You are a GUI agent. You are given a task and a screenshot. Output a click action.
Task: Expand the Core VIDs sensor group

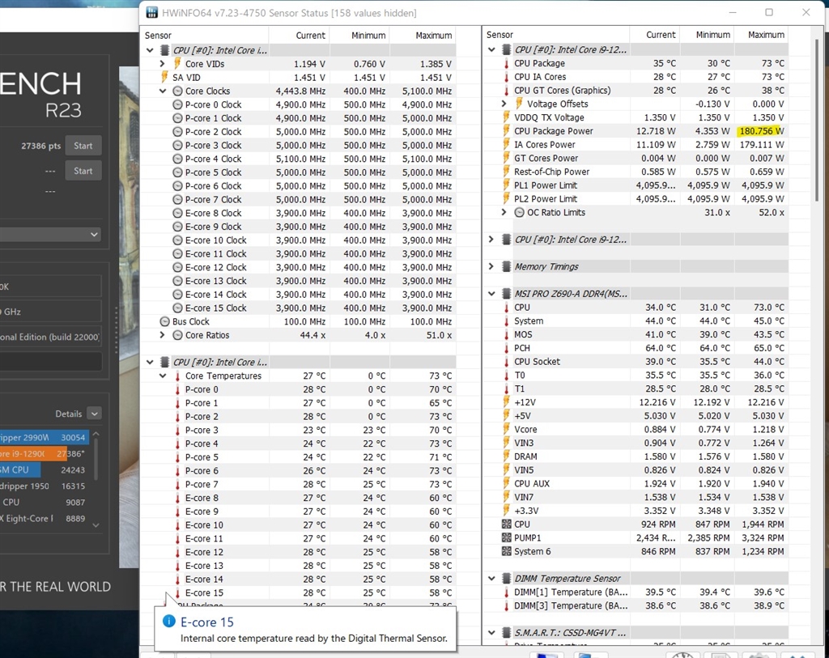(163, 64)
